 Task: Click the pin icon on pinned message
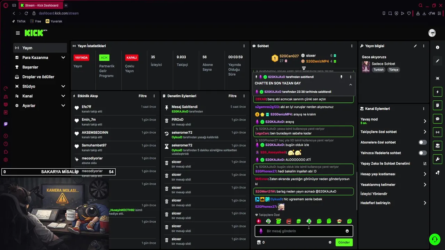(x=341, y=77)
